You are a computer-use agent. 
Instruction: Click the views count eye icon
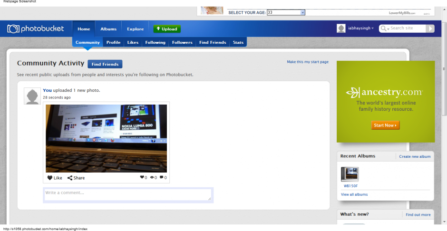click(152, 178)
